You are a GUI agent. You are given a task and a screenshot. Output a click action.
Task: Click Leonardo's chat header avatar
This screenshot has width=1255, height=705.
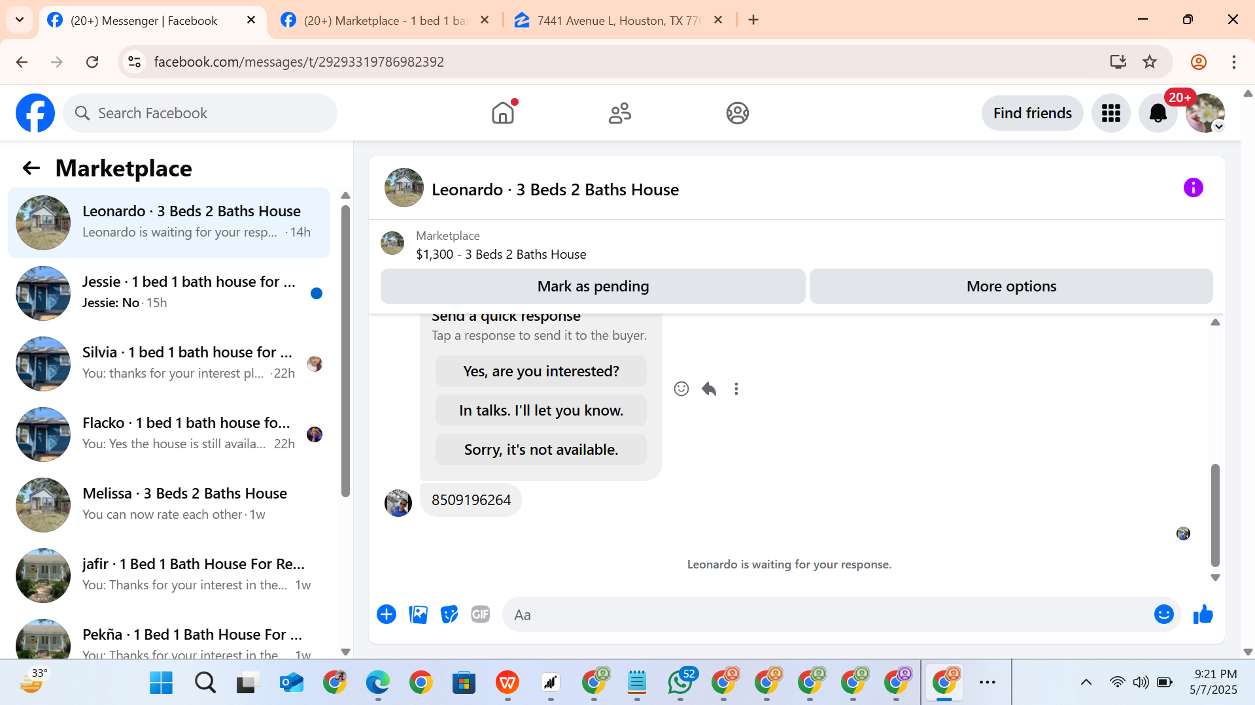[404, 188]
